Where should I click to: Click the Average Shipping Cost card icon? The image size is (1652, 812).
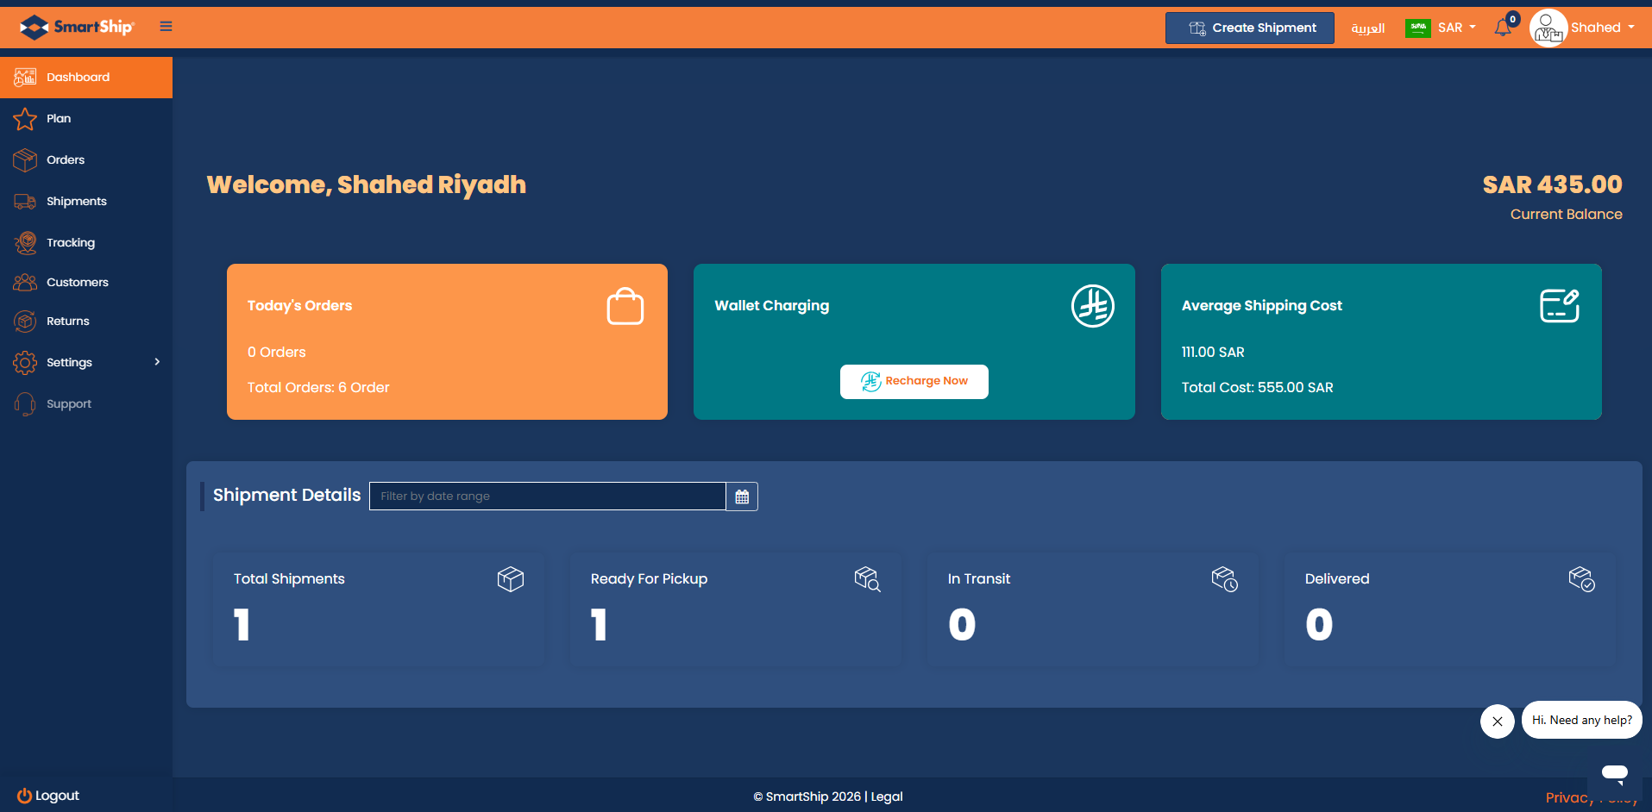tap(1559, 306)
